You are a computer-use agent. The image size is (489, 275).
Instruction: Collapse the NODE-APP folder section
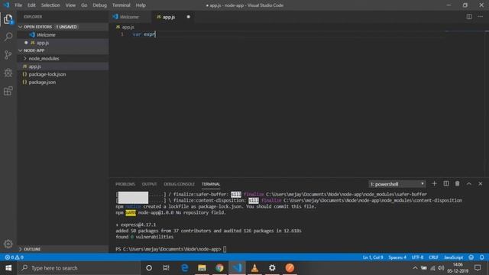(x=21, y=50)
